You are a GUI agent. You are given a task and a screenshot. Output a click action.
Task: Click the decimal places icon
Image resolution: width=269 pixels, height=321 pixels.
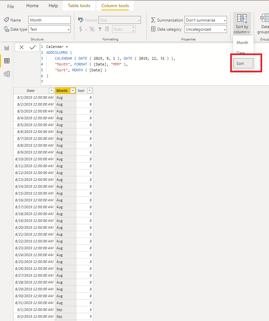(x=106, y=29)
